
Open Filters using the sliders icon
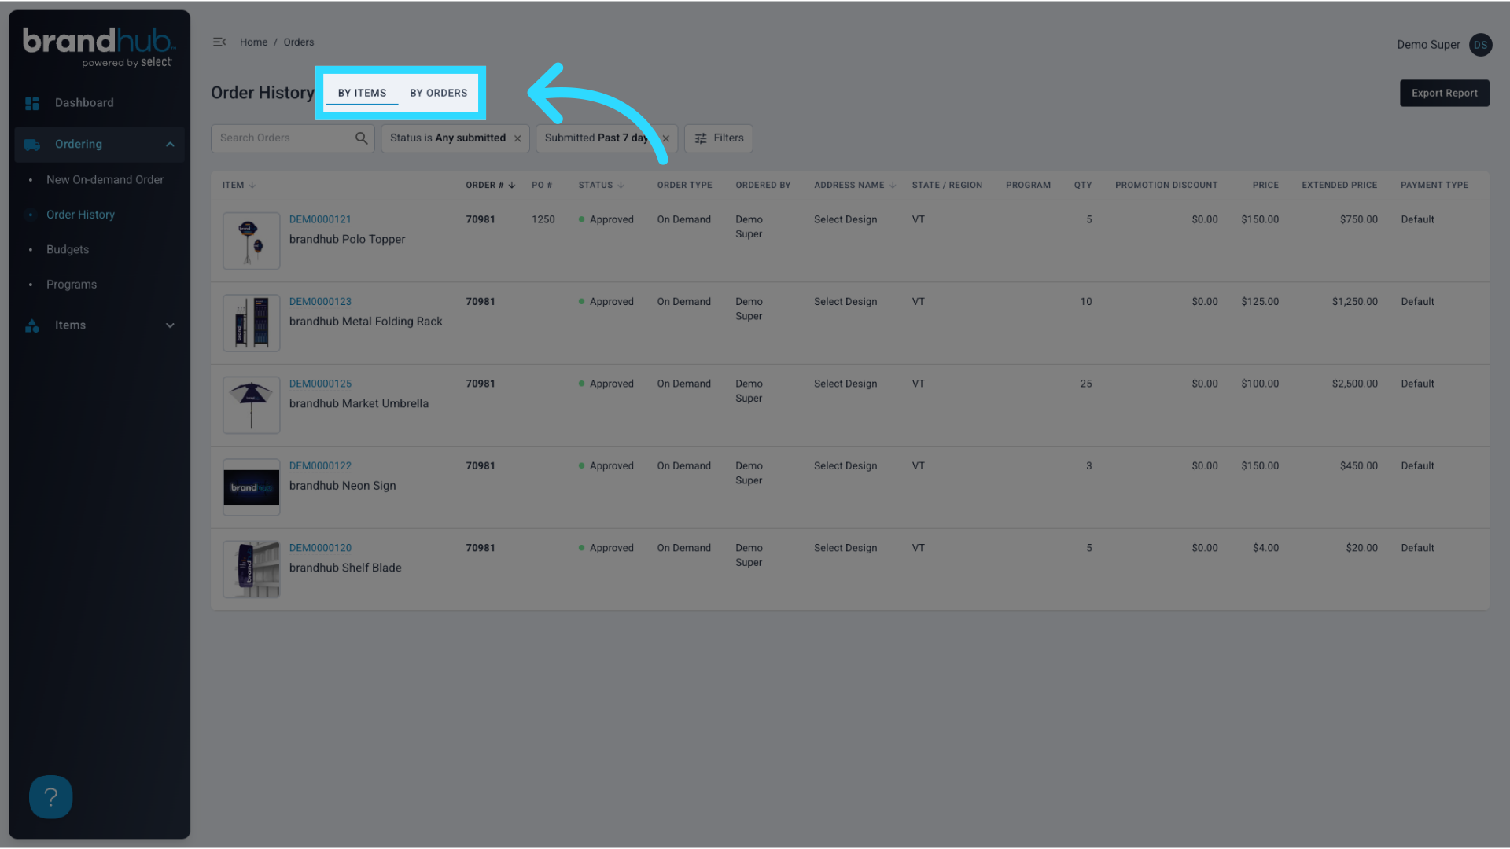click(x=700, y=138)
